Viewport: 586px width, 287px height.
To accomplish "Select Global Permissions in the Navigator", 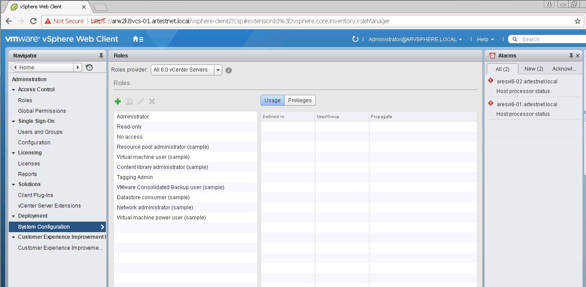I will (42, 111).
